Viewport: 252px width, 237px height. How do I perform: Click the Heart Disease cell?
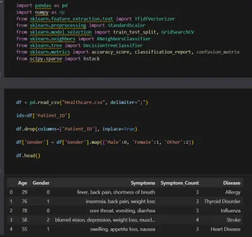pyautogui.click(x=226, y=229)
